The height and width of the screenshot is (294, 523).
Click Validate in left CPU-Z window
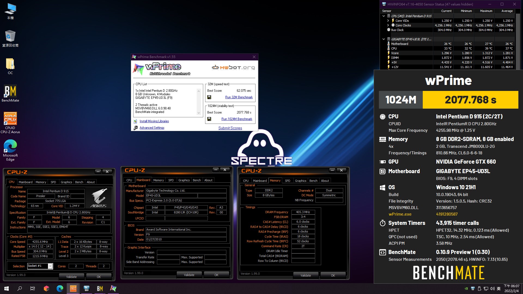[71, 277]
